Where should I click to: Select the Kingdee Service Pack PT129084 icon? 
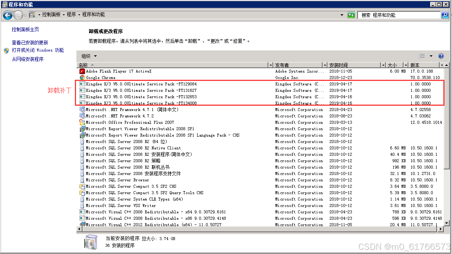(x=82, y=84)
